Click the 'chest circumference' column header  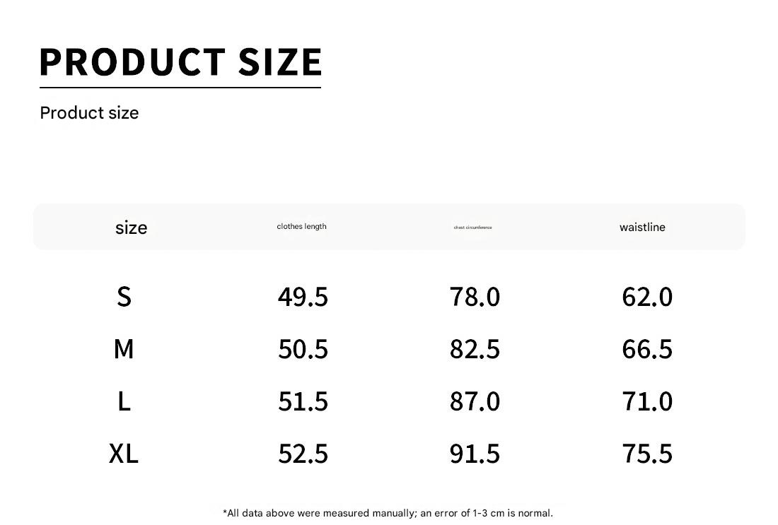(x=472, y=228)
